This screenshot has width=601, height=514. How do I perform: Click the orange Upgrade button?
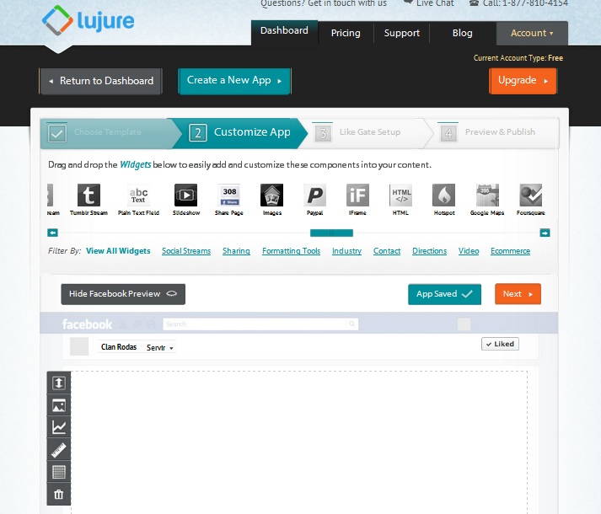click(523, 81)
